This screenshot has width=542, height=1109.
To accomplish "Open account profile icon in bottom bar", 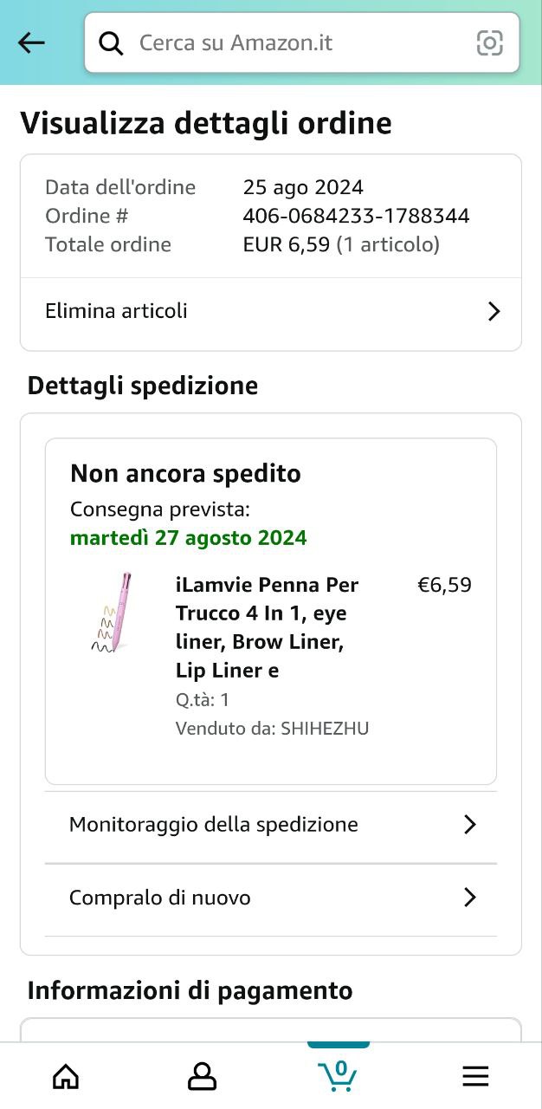I will (202, 1076).
